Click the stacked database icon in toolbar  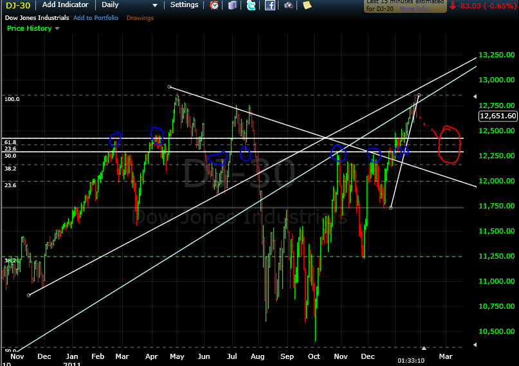(232, 5)
